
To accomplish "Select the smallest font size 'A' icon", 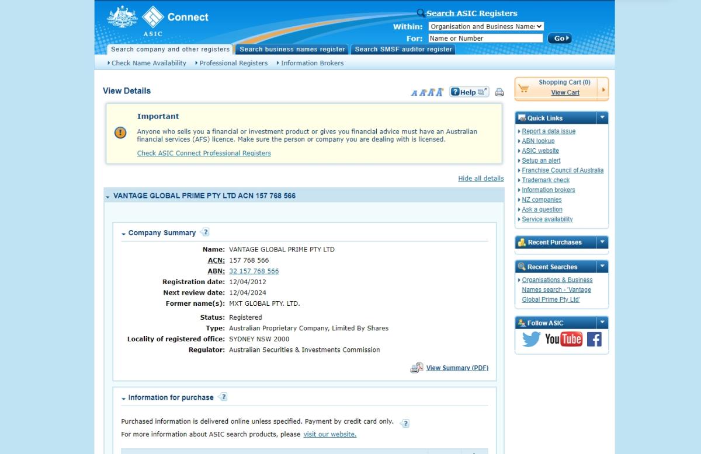I will pos(415,92).
